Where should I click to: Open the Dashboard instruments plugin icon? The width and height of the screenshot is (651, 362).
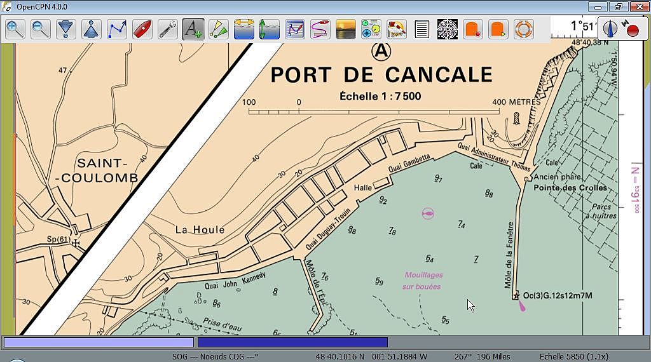(x=371, y=29)
